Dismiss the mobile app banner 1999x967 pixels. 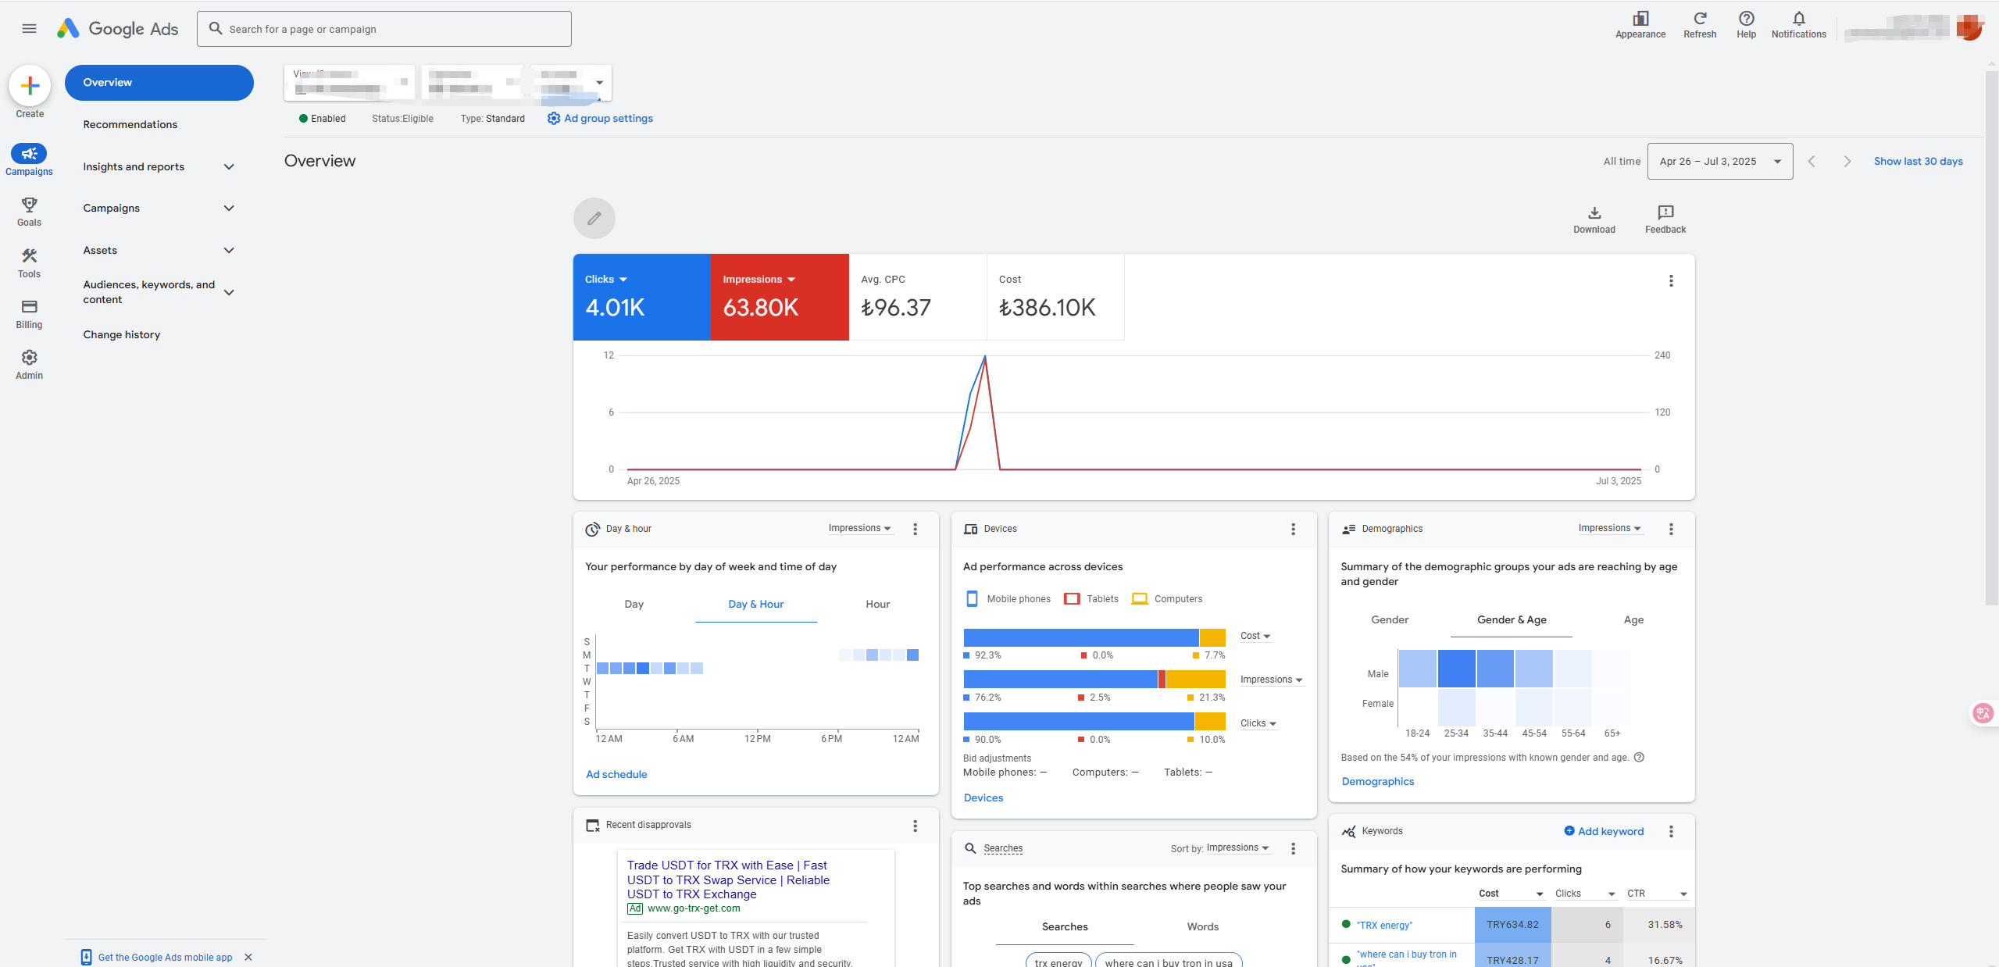click(x=248, y=957)
